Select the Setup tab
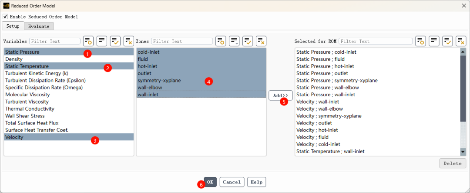Viewport: 470px width, 193px height. (x=13, y=26)
